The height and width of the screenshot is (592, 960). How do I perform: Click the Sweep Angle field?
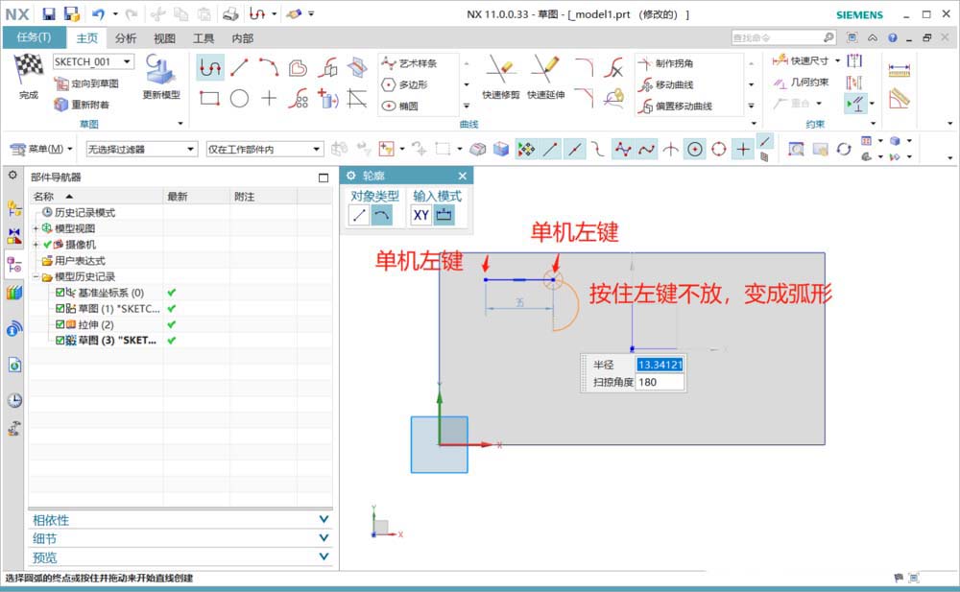pos(660,382)
